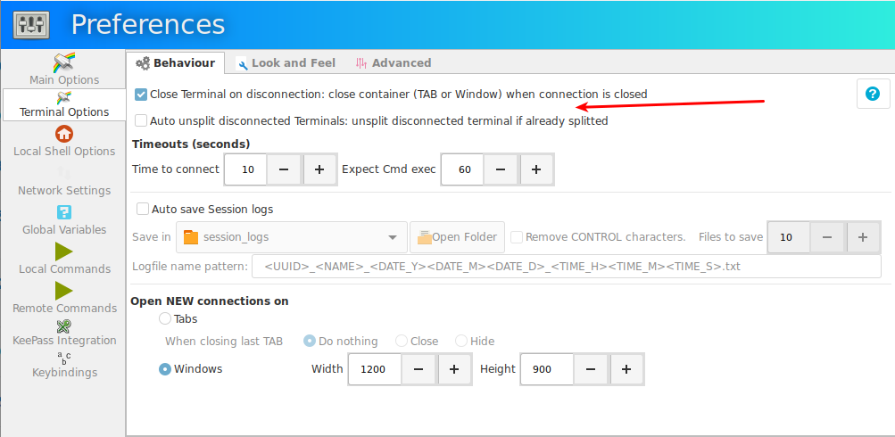The width and height of the screenshot is (895, 437).
Task: Select the Windows radio button
Action: [165, 369]
